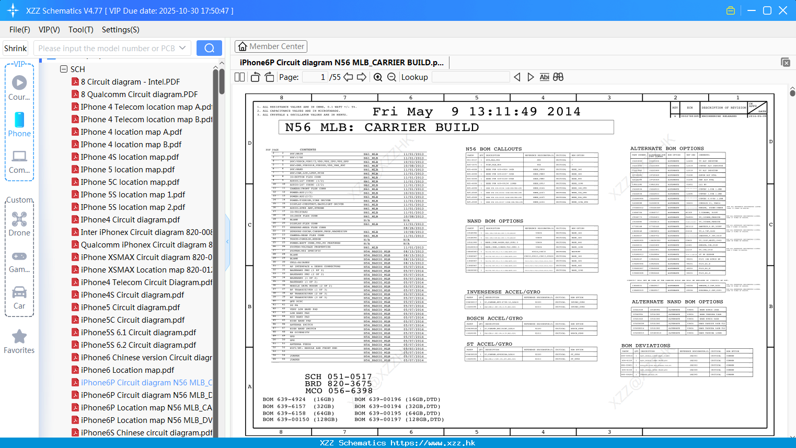Click the binoculars search icon
The image size is (796, 448).
click(558, 77)
